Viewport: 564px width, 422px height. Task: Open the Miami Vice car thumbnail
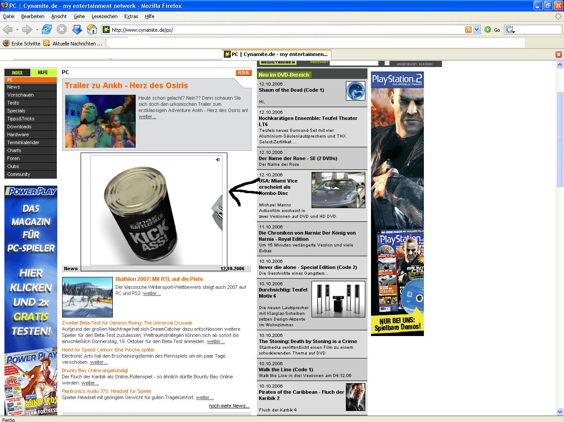point(338,190)
